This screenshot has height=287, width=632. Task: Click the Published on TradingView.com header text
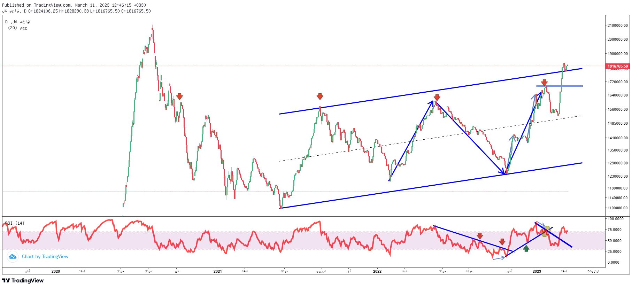pyautogui.click(x=74, y=5)
